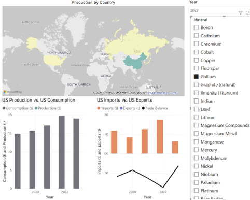Select the Palladium checkbox

pyautogui.click(x=196, y=182)
